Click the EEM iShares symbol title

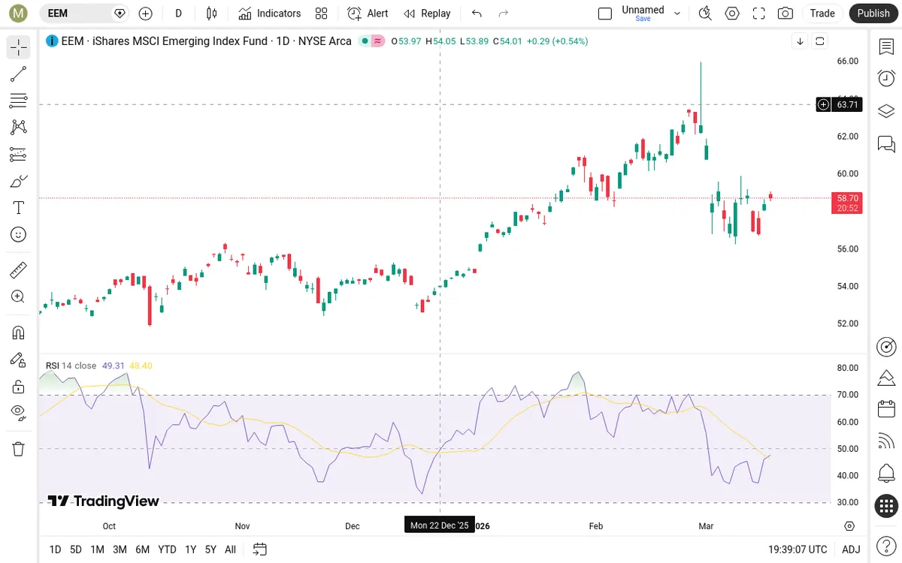tap(206, 41)
